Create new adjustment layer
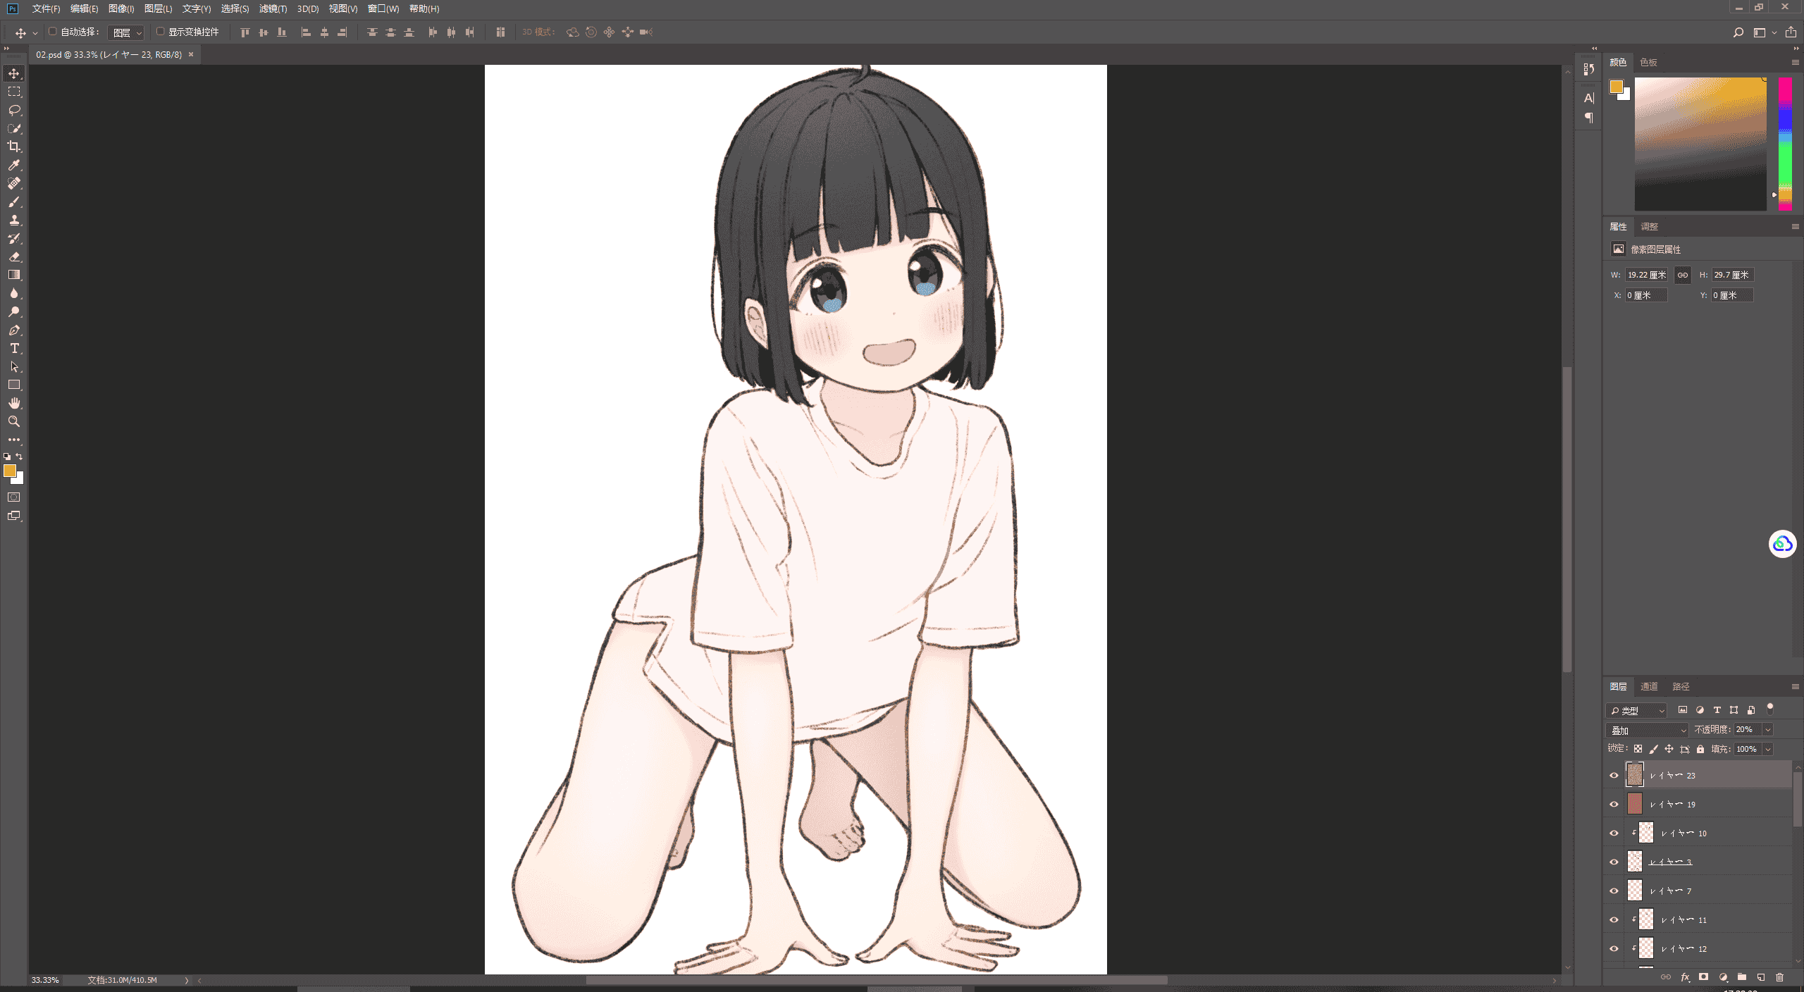 tap(1723, 977)
